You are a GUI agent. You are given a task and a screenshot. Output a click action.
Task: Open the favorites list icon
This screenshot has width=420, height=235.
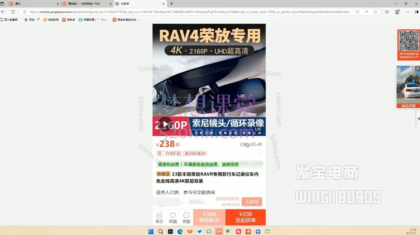pos(387,12)
